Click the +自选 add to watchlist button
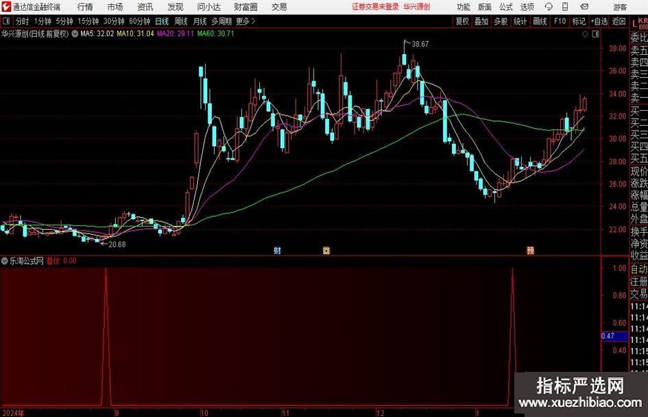 pos(599,21)
